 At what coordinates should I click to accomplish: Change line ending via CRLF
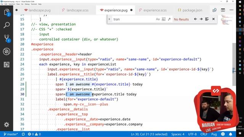click(x=204, y=134)
